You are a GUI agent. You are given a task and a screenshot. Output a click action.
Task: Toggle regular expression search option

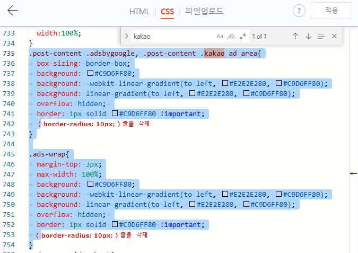[x=243, y=36]
